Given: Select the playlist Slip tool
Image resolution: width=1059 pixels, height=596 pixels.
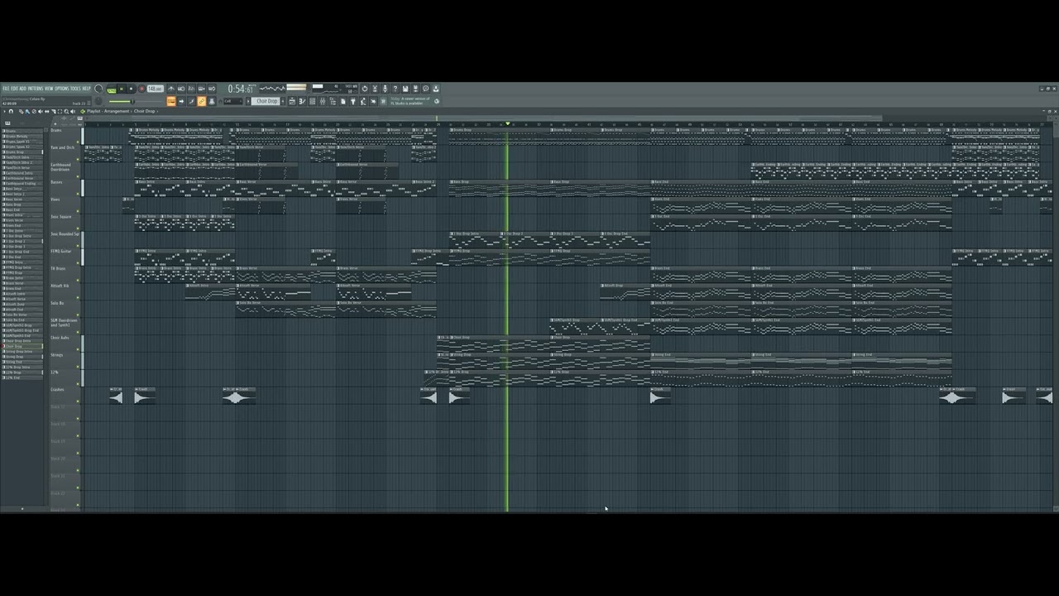Looking at the screenshot, I should click(x=47, y=111).
